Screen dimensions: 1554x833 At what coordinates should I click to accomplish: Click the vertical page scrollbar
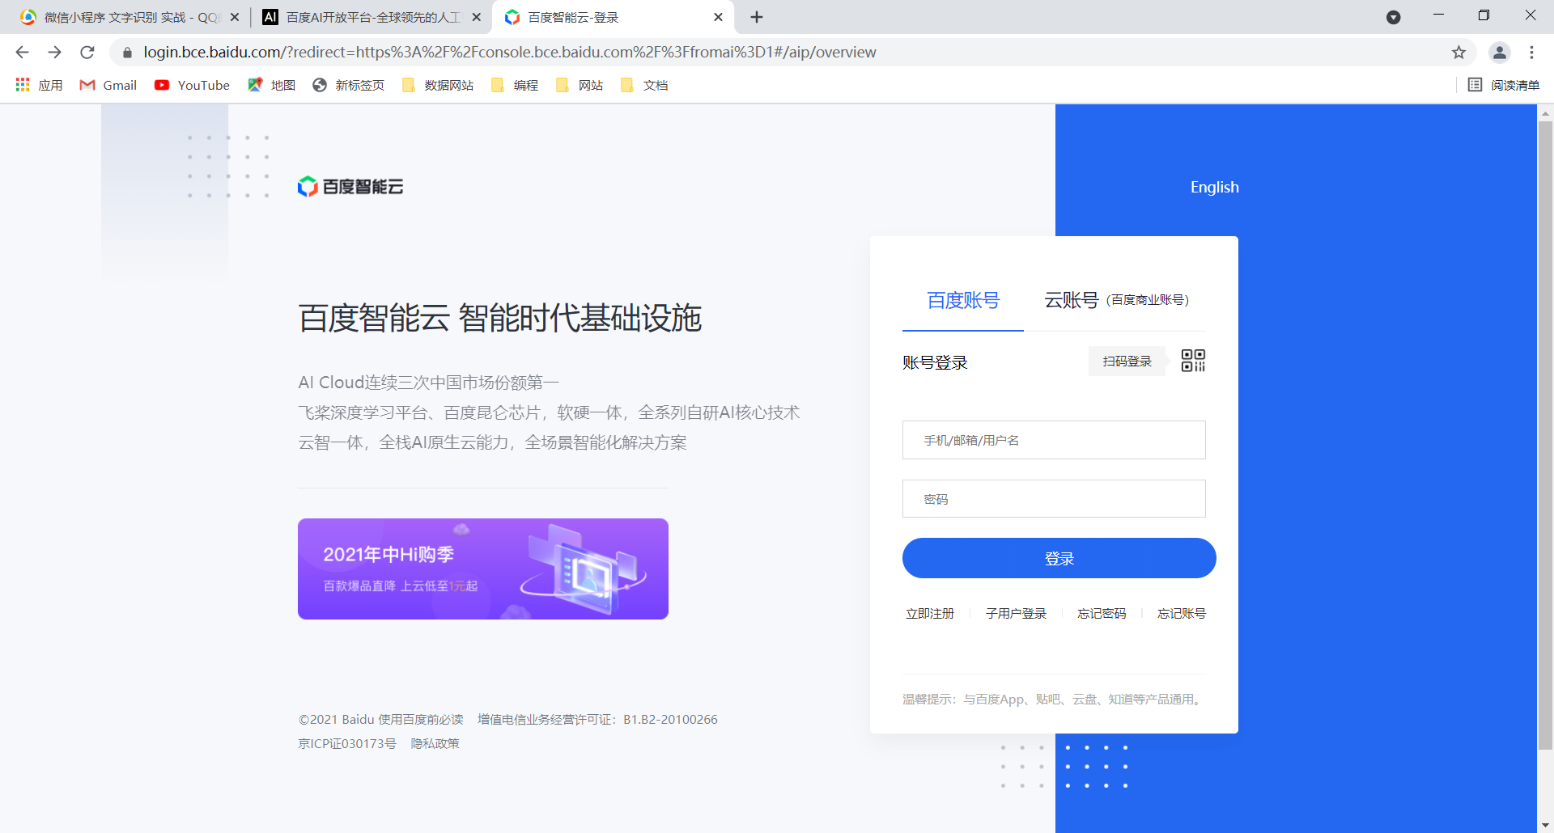(x=1545, y=437)
